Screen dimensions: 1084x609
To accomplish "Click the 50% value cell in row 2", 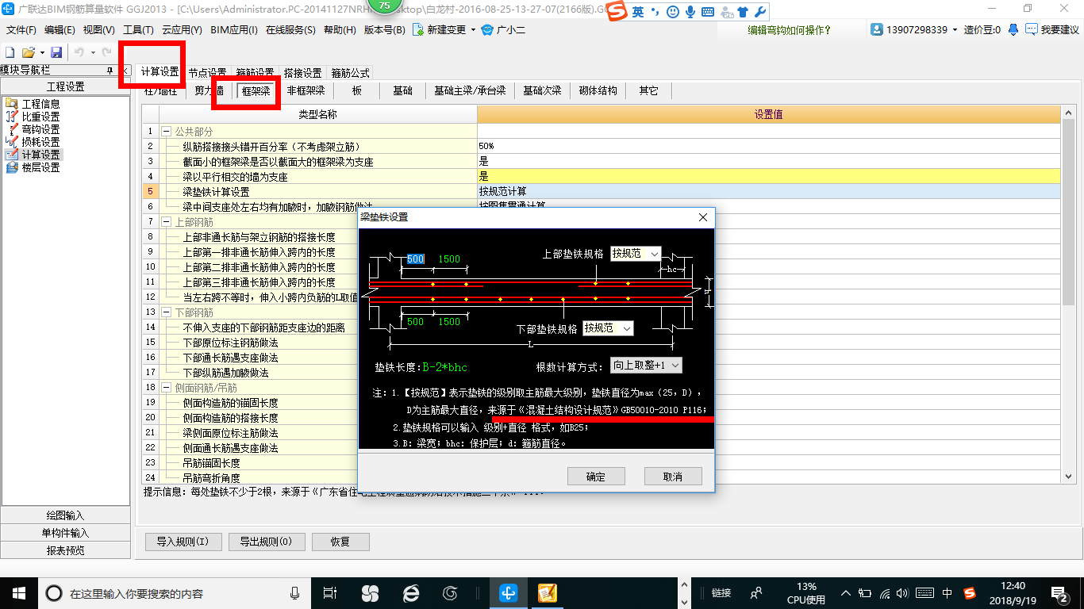I will point(769,147).
